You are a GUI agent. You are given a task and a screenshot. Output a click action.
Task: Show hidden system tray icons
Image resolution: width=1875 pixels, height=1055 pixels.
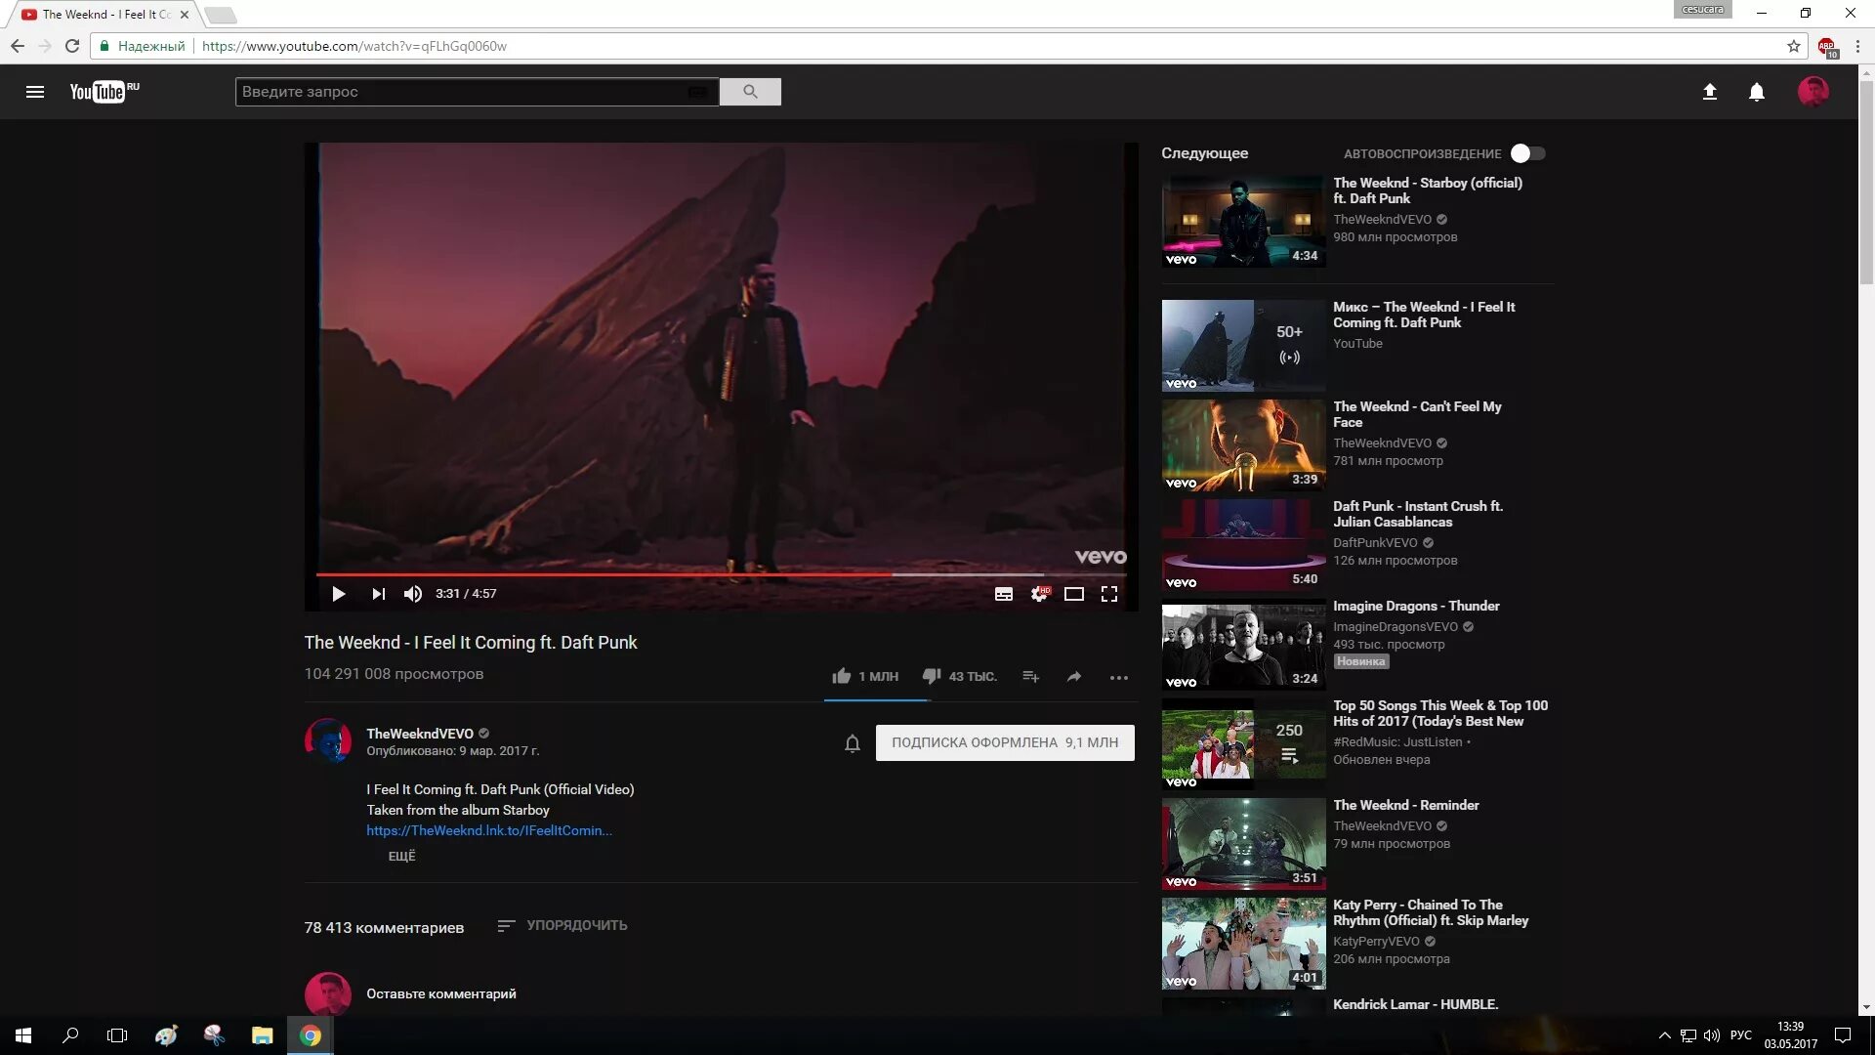(1664, 1035)
